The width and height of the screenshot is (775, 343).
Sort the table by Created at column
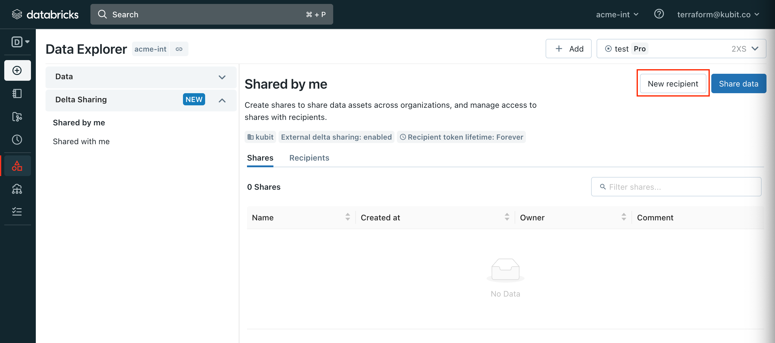click(x=507, y=217)
